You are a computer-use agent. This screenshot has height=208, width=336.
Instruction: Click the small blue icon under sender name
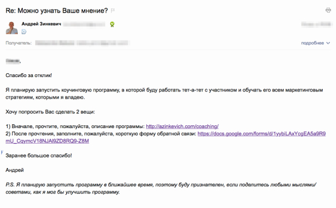point(24,32)
